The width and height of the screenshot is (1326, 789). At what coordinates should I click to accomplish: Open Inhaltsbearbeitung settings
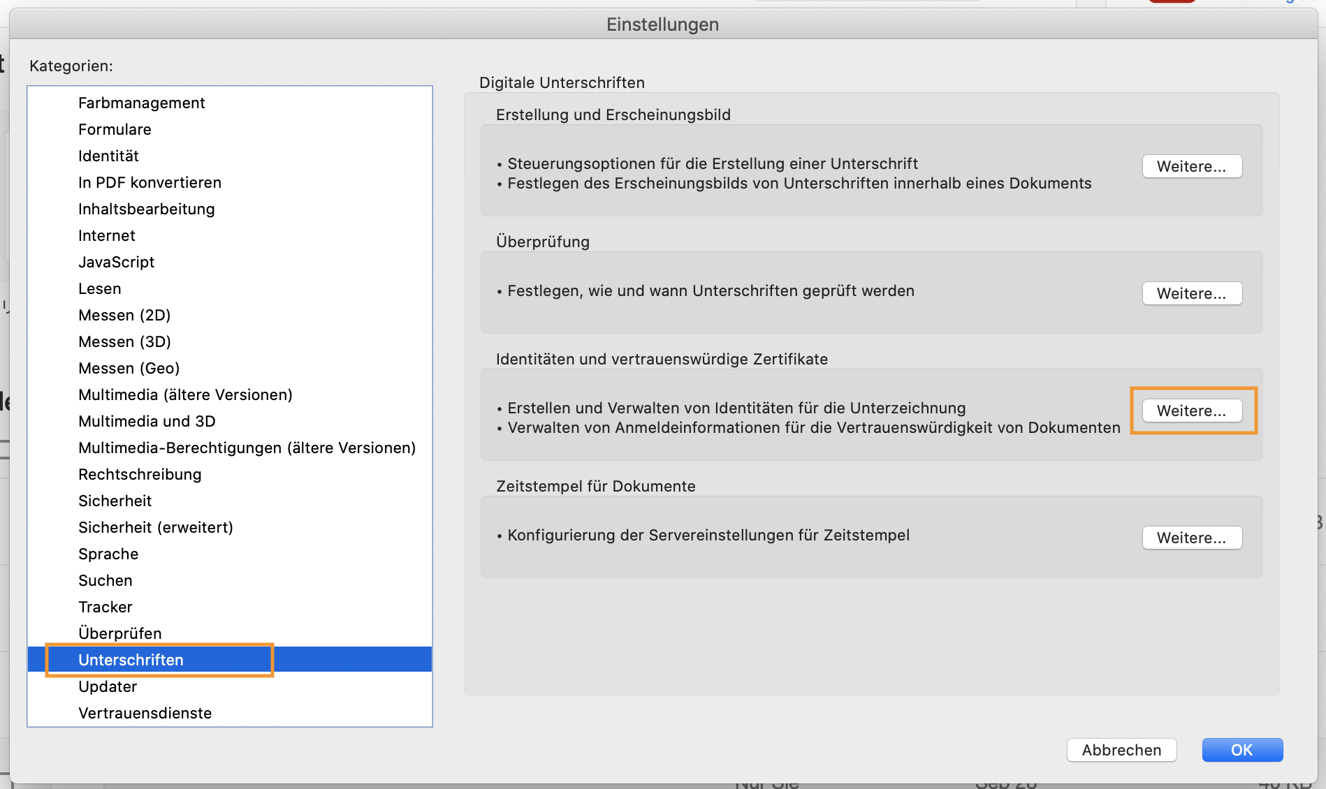click(230, 209)
